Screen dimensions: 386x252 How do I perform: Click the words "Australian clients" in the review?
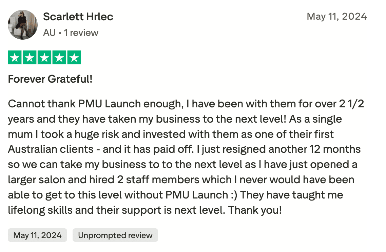click(x=54, y=149)
